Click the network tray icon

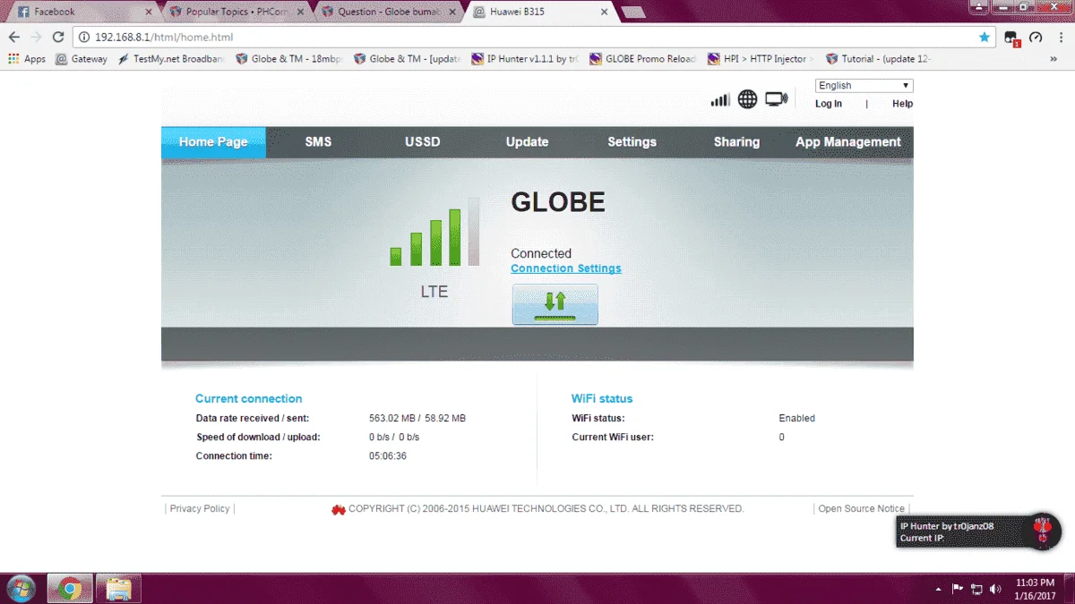[976, 589]
